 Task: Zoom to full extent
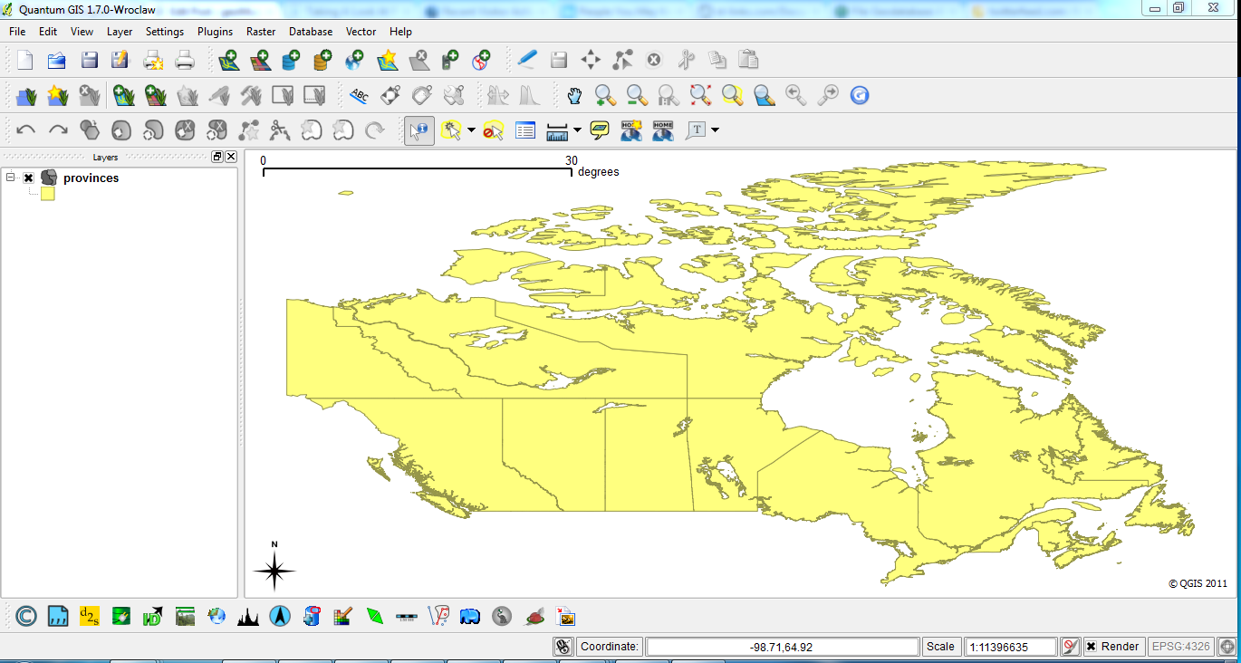700,95
